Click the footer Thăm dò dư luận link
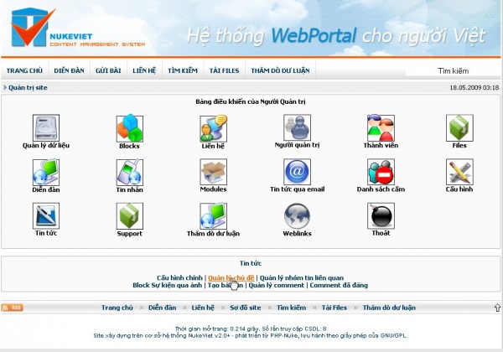Image resolution: width=503 pixels, height=352 pixels. [x=389, y=308]
